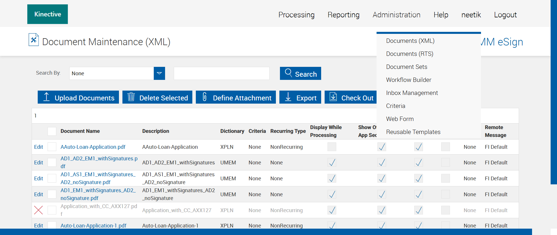This screenshot has height=235, width=557.
Task: Tick the select-all checkbox in table header
Action: coord(52,131)
